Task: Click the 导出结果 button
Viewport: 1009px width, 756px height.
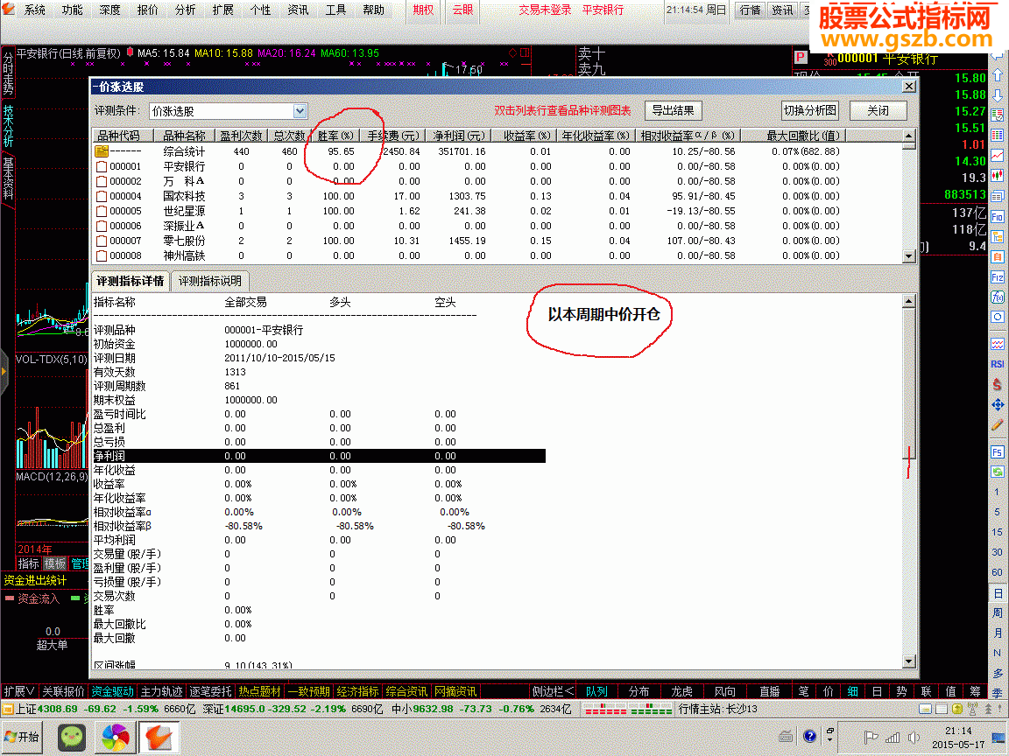Action: 673,110
